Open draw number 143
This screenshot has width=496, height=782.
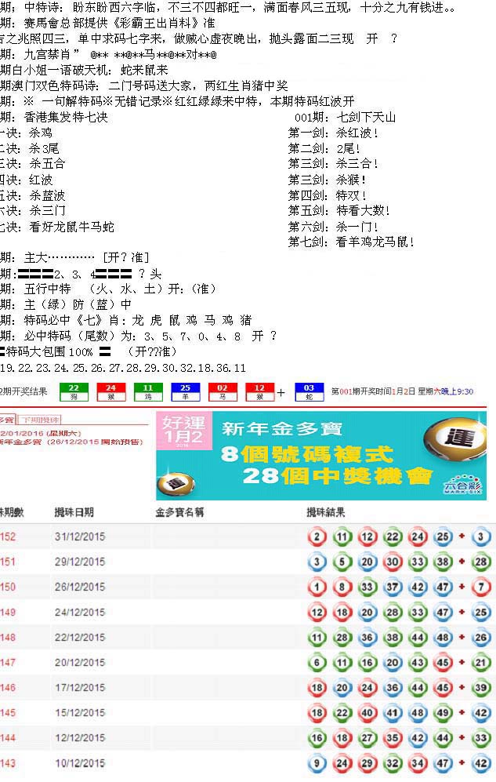pos(8,763)
